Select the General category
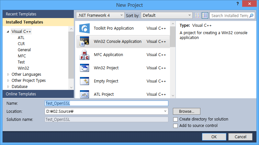The image size is (259, 145). [x=24, y=50]
